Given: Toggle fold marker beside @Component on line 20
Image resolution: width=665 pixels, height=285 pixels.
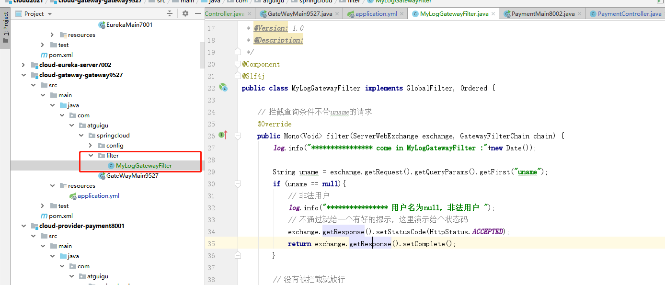Looking at the screenshot, I should pos(238,64).
